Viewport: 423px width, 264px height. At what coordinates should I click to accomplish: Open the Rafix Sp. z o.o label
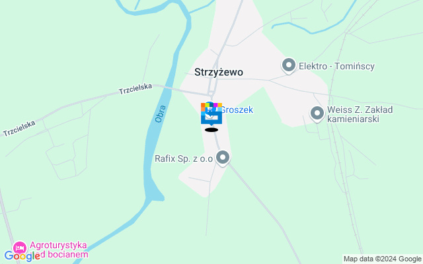(x=184, y=158)
